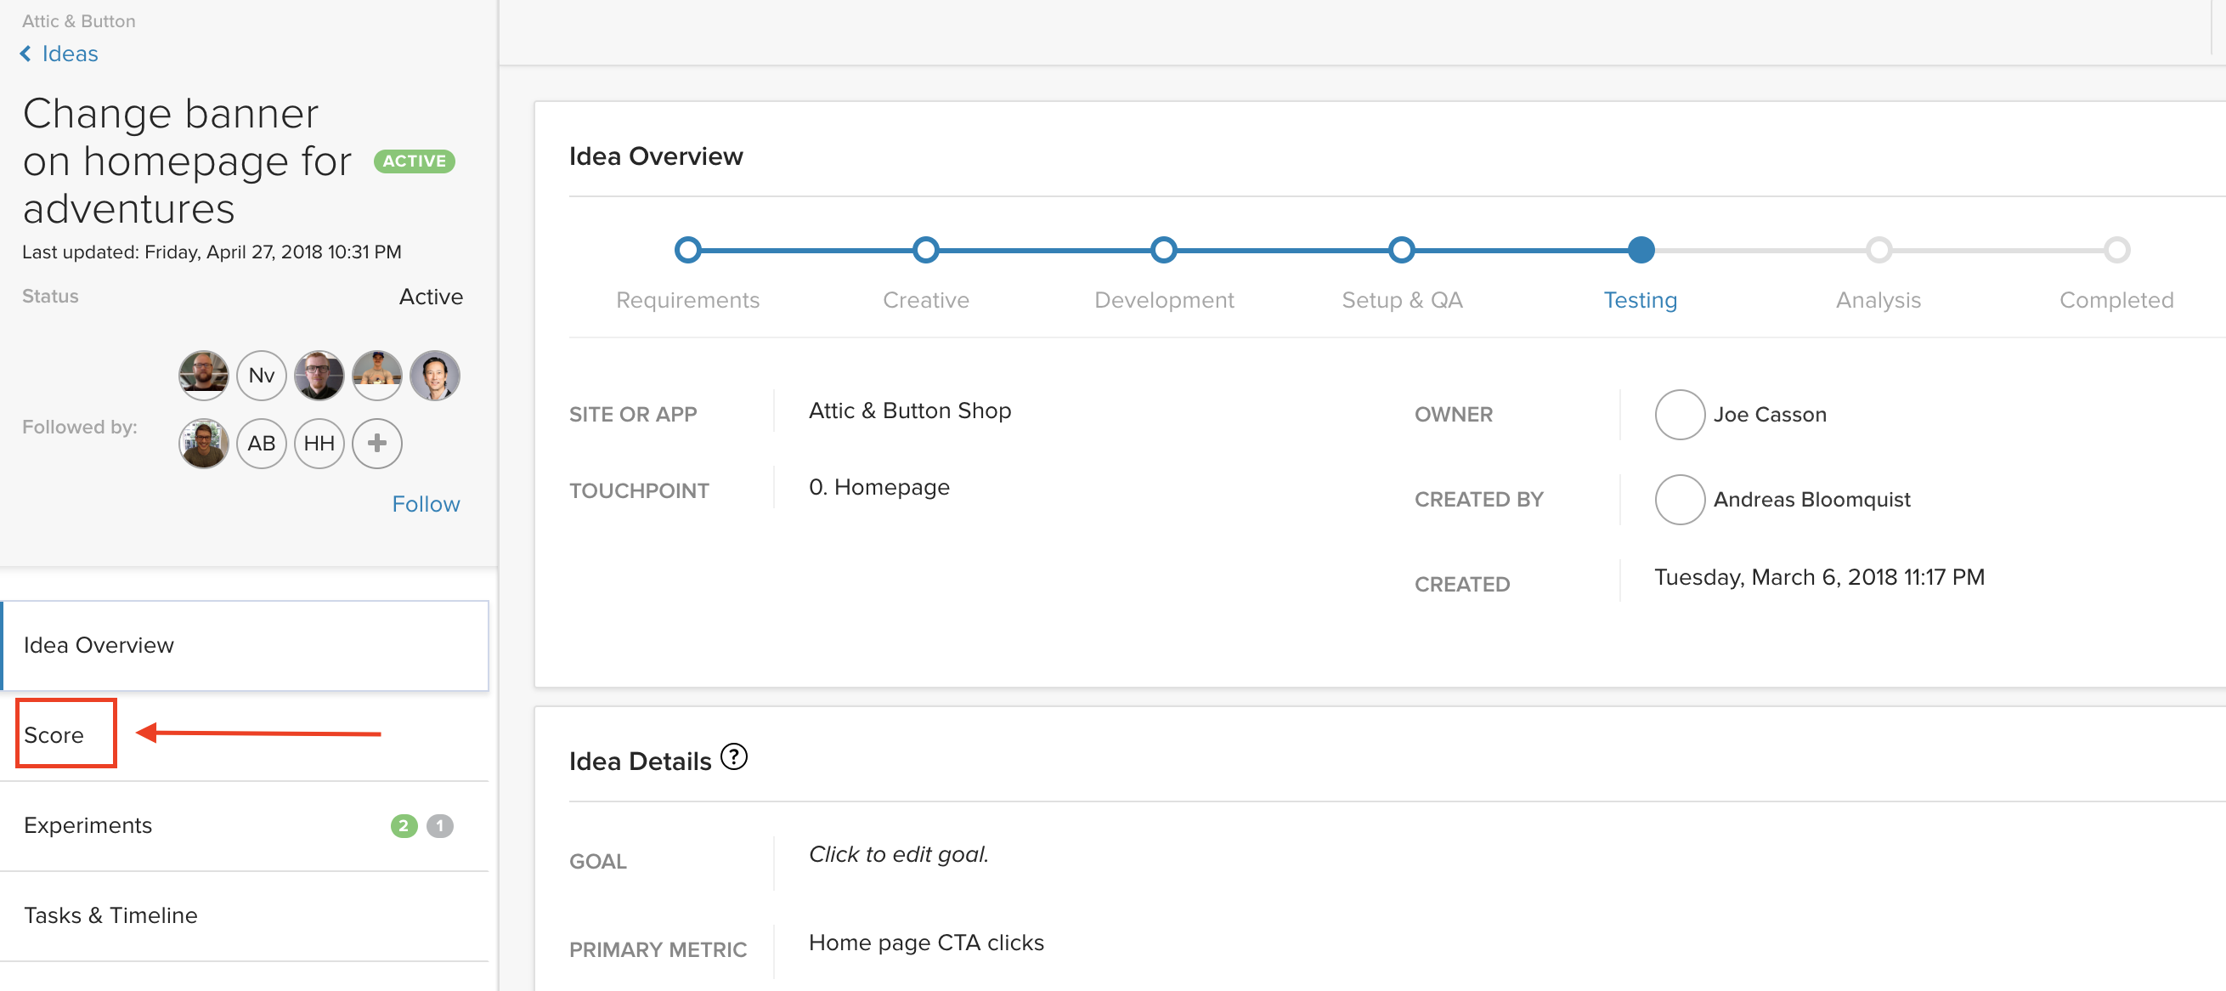Click the HH follower avatar

click(x=319, y=444)
